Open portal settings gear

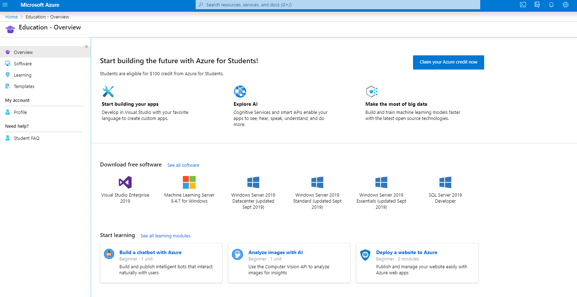(566, 5)
